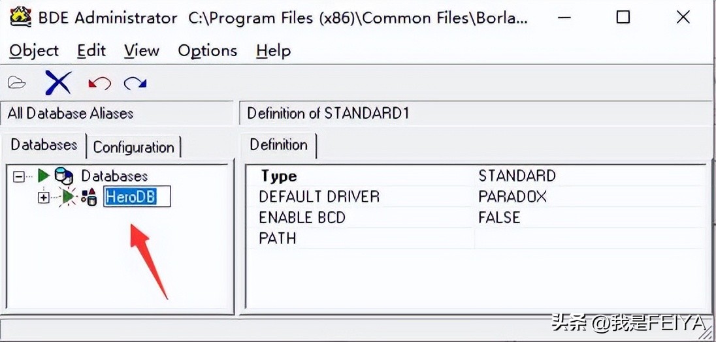Switch to the Configuration tab
Image resolution: width=716 pixels, height=342 pixels.
pos(133,147)
